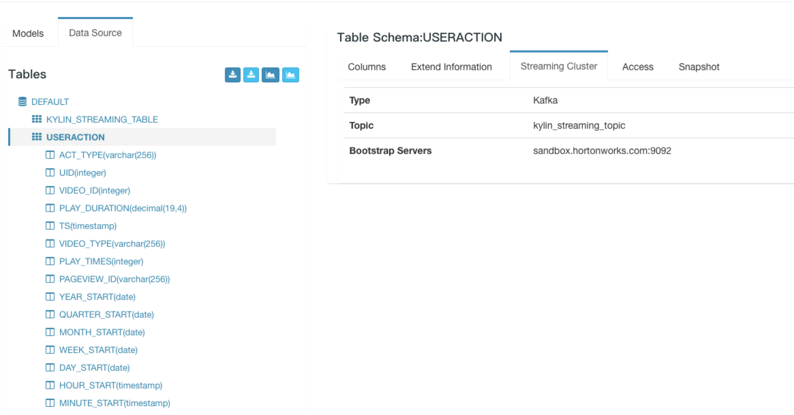The width and height of the screenshot is (794, 415).
Task: Click the USERACTION table grid icon
Action: point(36,137)
